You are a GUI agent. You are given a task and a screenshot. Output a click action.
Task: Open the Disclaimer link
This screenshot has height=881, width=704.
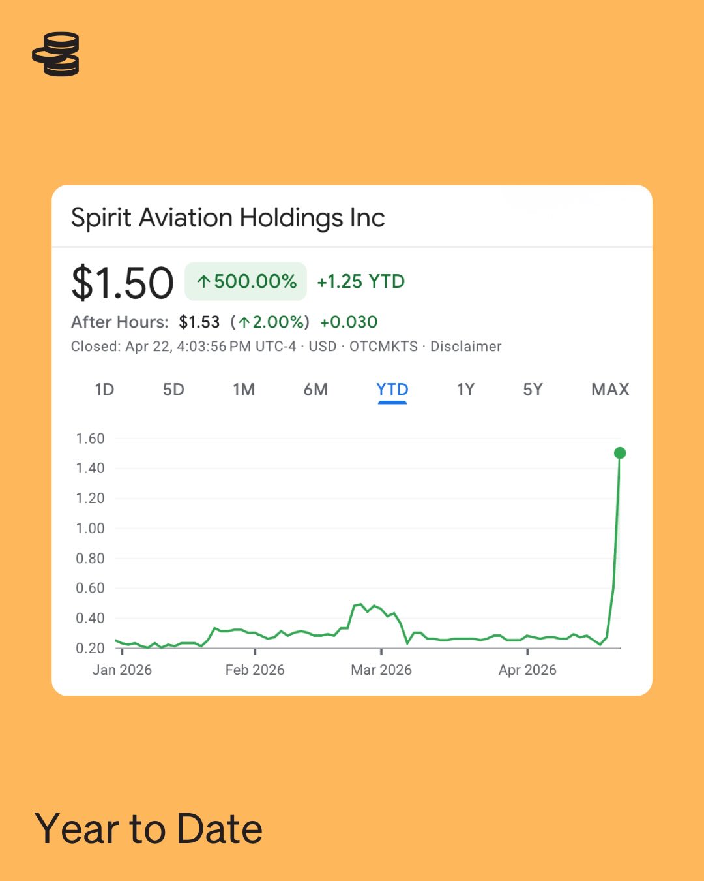pos(465,347)
